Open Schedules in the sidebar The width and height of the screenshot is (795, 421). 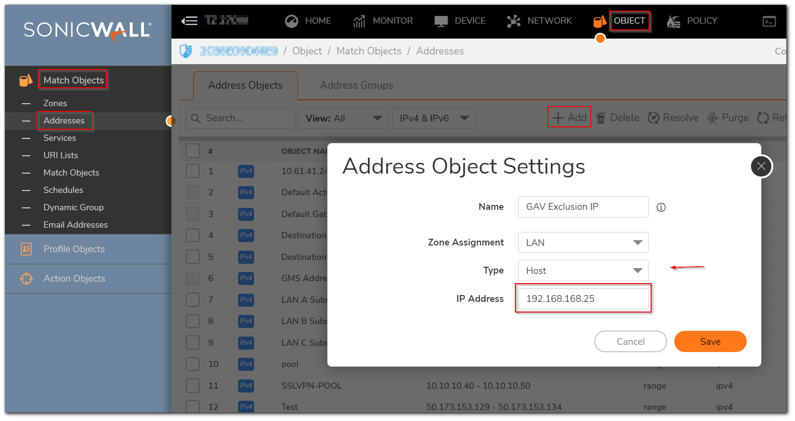(63, 190)
